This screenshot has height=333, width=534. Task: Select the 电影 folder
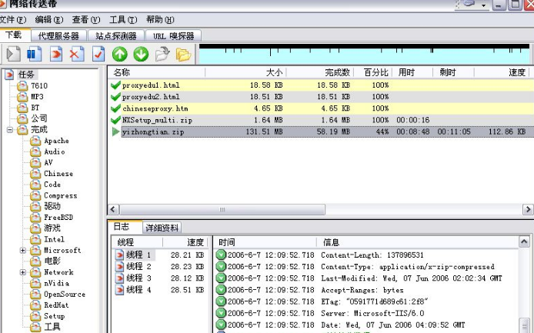point(52,261)
